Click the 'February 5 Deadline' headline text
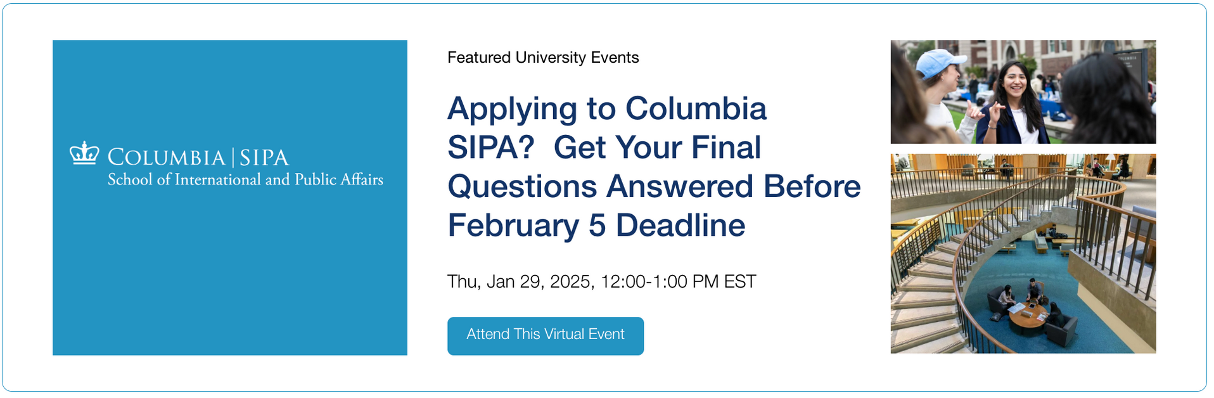The image size is (1214, 398). click(x=596, y=225)
